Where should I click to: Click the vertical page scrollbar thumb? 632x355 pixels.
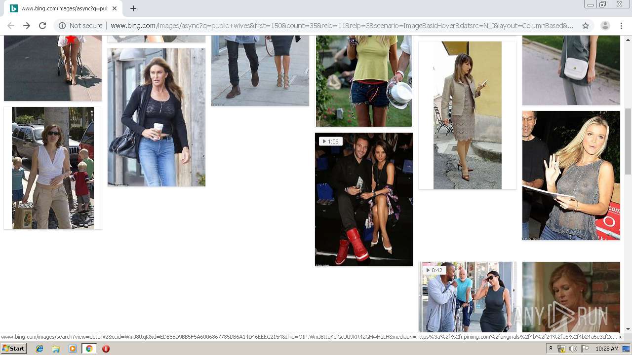(628, 141)
